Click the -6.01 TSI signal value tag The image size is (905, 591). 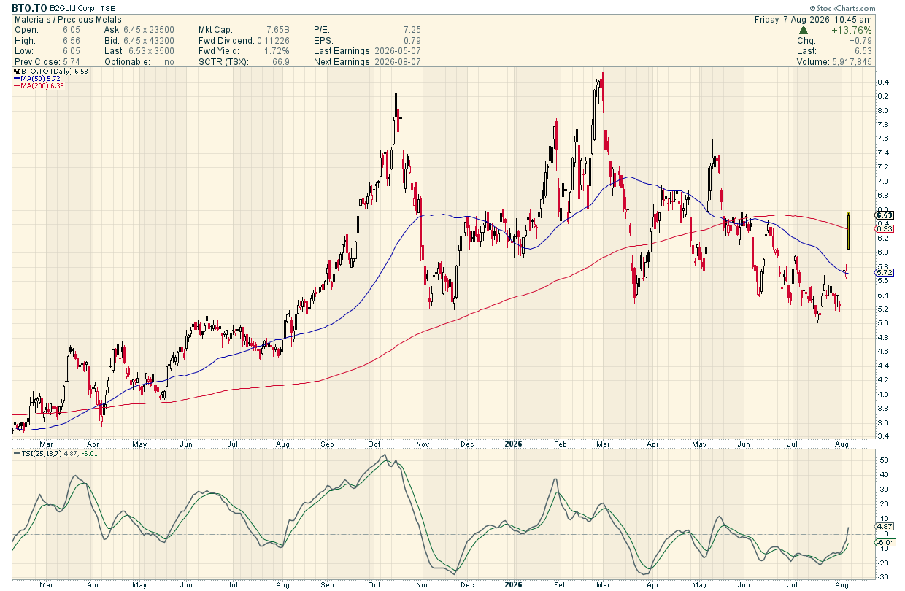(x=885, y=542)
